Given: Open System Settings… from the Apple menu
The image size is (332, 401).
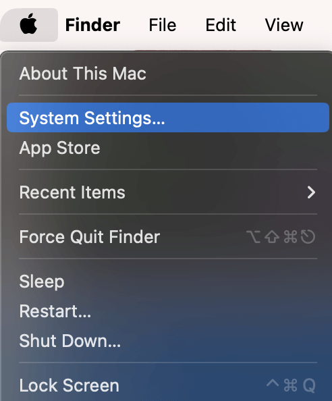Looking at the screenshot, I should (168, 117).
